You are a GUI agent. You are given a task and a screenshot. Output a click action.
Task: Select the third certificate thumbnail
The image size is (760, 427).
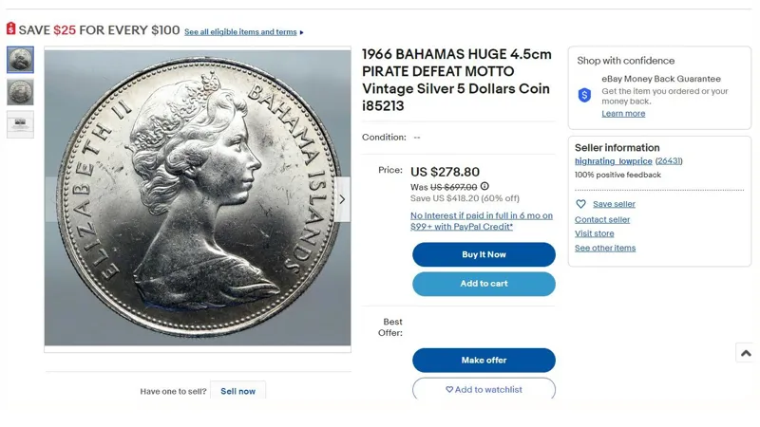click(20, 124)
